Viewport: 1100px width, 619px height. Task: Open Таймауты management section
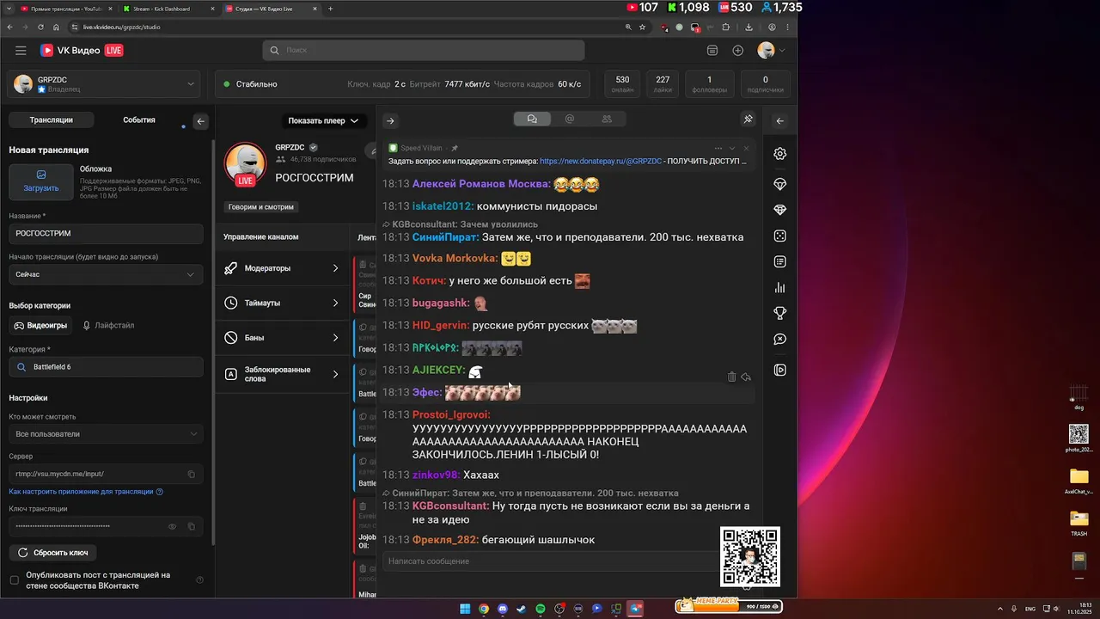click(284, 303)
